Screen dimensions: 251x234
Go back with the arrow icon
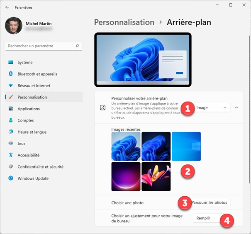[7, 7]
